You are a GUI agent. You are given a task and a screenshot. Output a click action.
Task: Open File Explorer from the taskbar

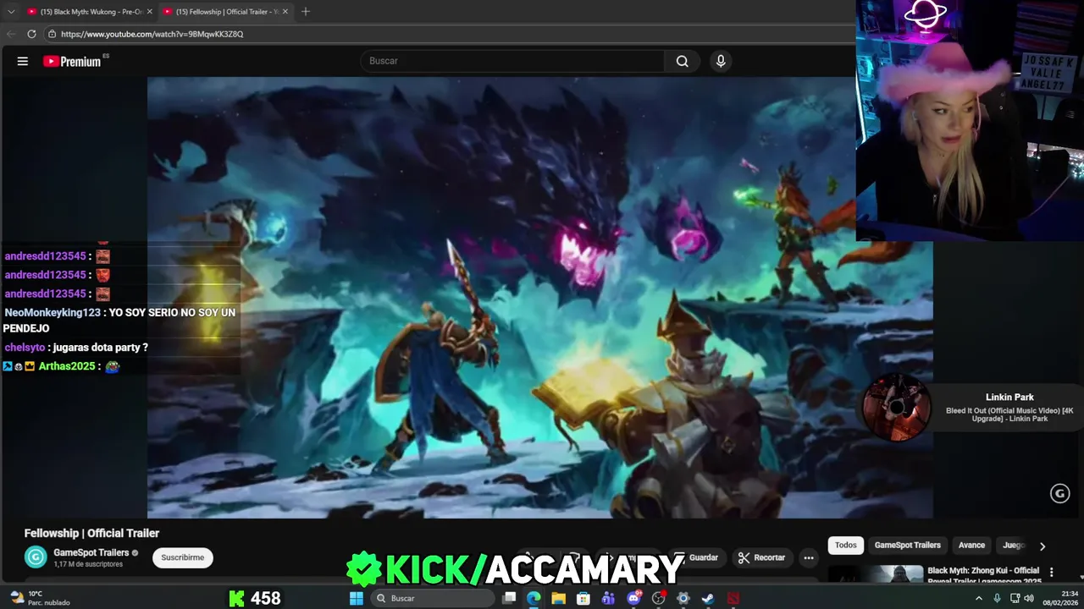click(x=559, y=598)
